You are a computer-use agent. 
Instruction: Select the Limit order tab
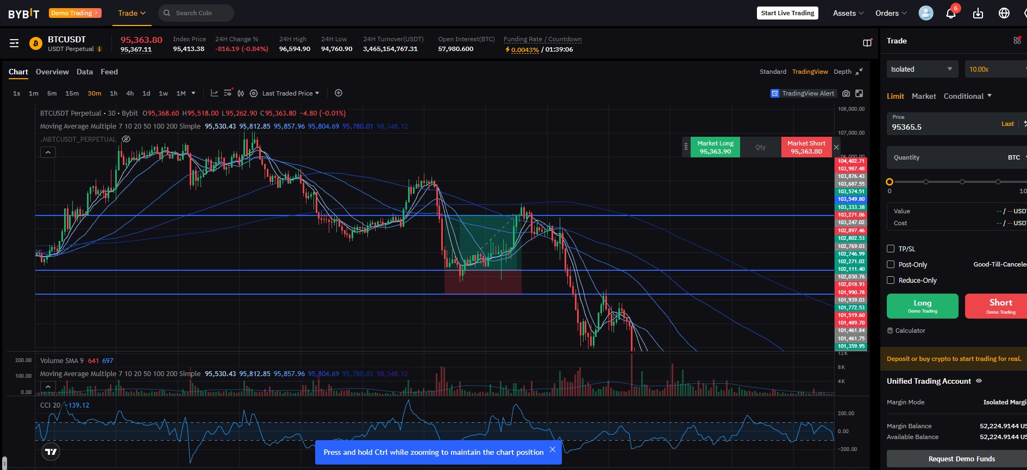[896, 96]
